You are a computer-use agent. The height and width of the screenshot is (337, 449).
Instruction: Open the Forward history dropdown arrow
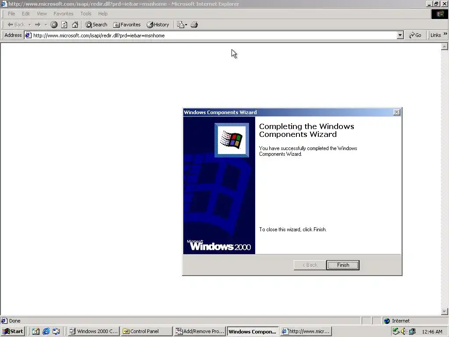coord(46,25)
